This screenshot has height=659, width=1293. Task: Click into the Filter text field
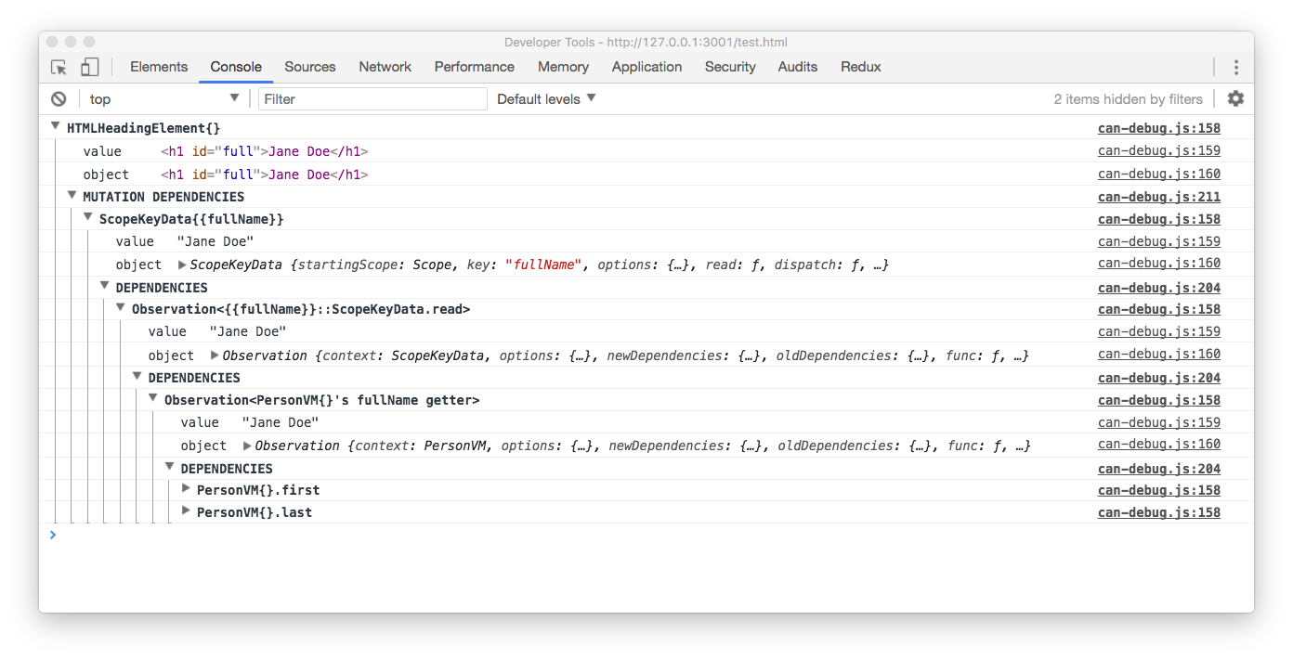(372, 99)
